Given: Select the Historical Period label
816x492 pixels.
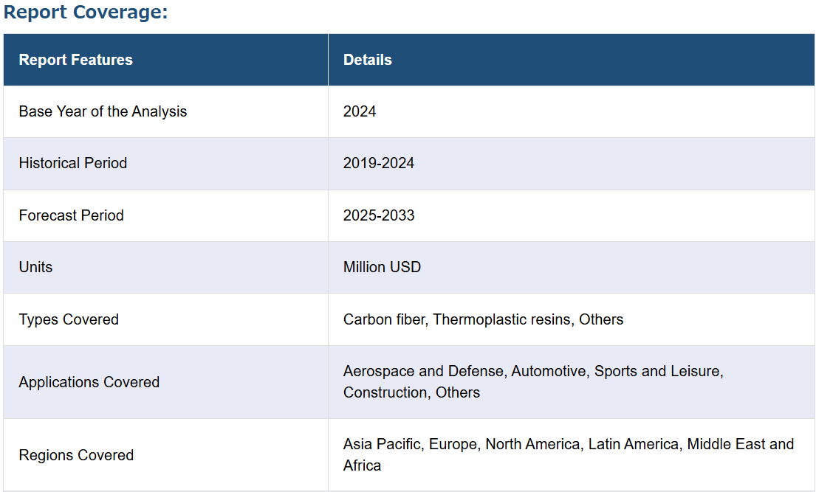Looking at the screenshot, I should click(x=73, y=163).
